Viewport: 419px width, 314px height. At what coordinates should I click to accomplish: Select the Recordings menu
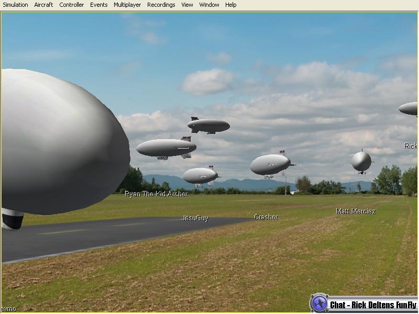click(161, 5)
